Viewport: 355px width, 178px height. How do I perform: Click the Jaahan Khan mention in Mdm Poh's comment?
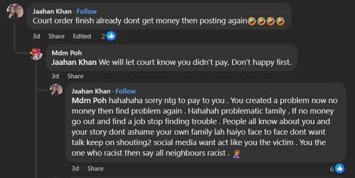[74, 62]
